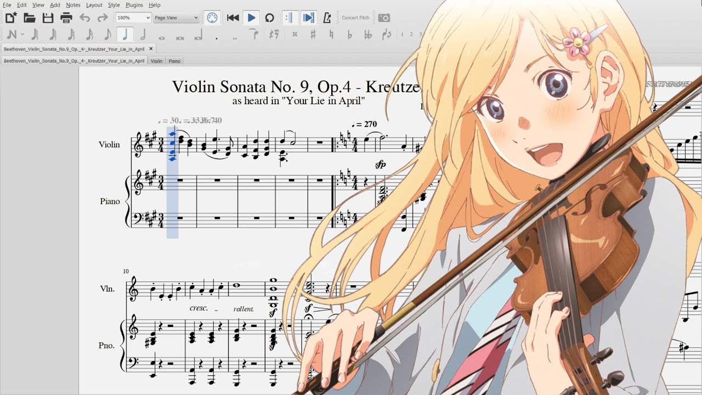The height and width of the screenshot is (395, 702).
Task: Add augmentation dot to note
Action: pyautogui.click(x=217, y=38)
